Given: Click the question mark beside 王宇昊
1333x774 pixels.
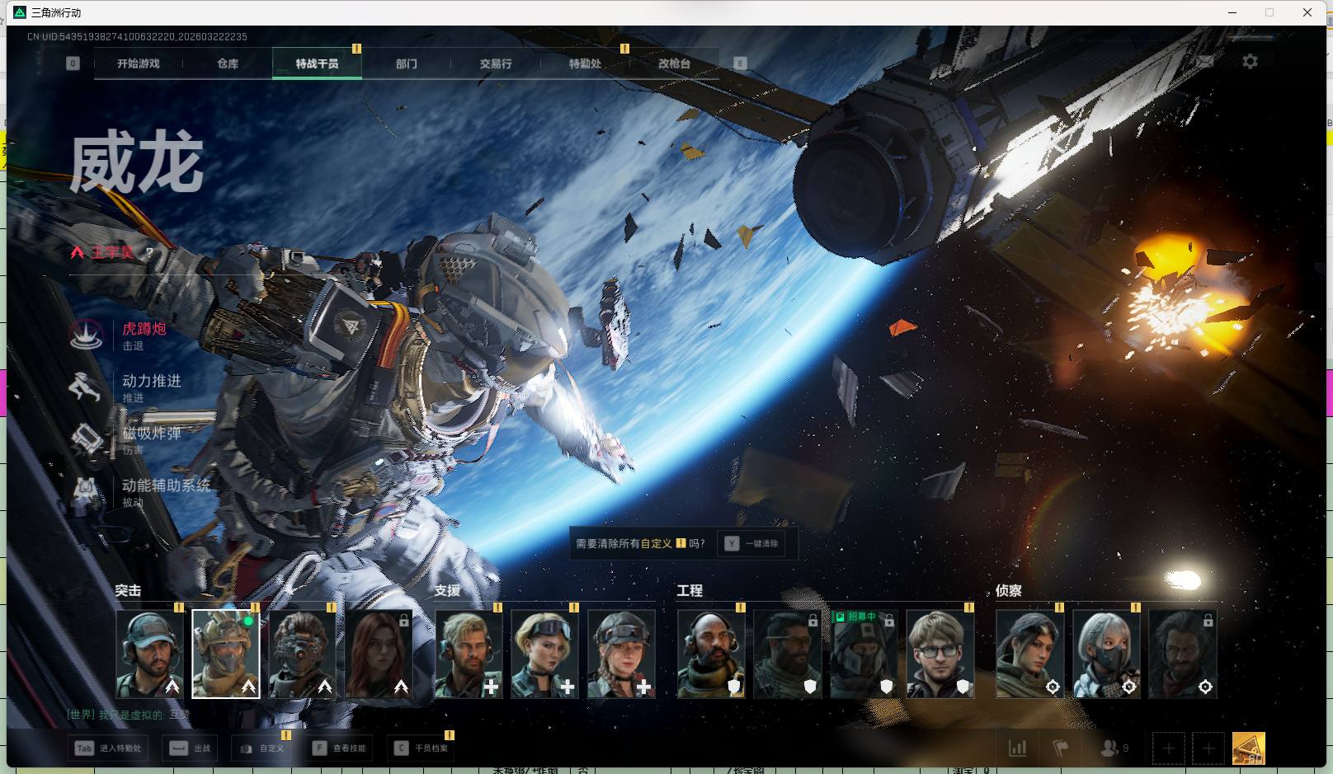Looking at the screenshot, I should [x=149, y=252].
